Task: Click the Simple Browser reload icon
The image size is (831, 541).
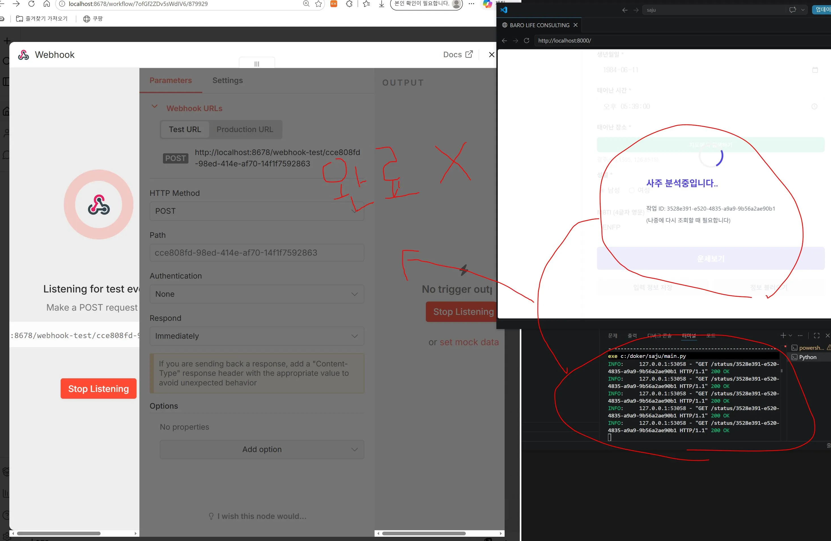Action: pyautogui.click(x=526, y=41)
